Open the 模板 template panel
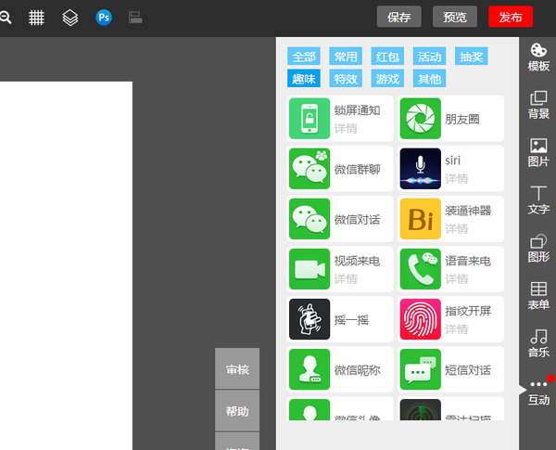The image size is (556, 450). point(538,58)
